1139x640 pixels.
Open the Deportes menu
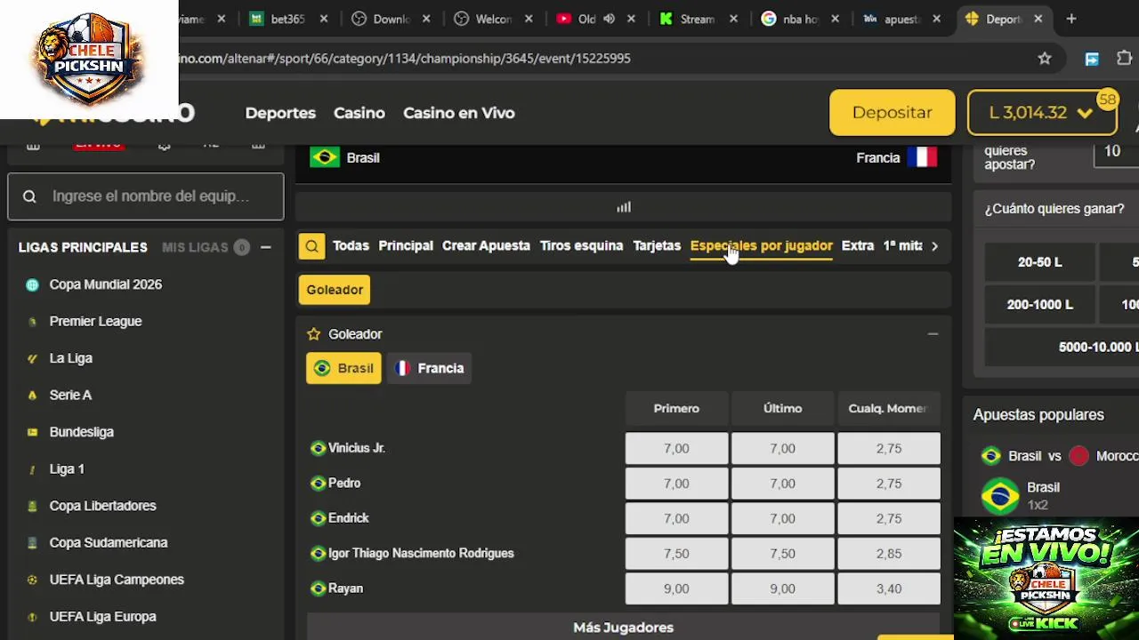coord(280,113)
